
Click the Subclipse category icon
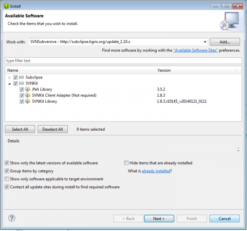pos(21,77)
